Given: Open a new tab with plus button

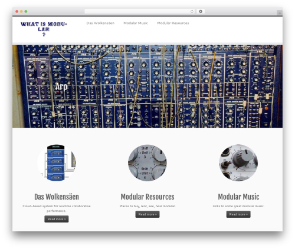Looking at the screenshot, I should (x=280, y=13).
